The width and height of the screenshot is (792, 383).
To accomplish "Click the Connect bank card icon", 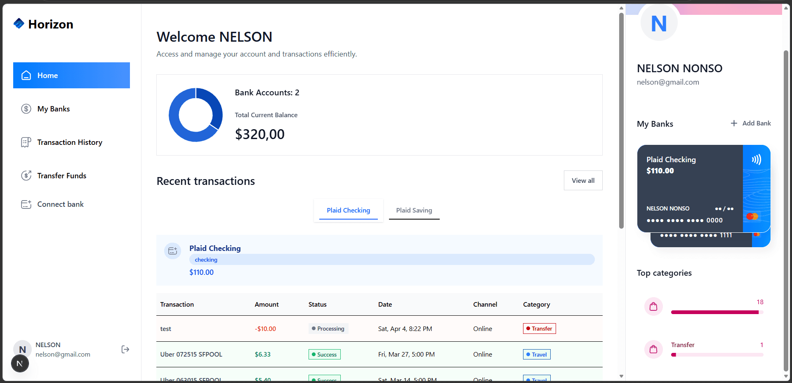I will tap(26, 204).
